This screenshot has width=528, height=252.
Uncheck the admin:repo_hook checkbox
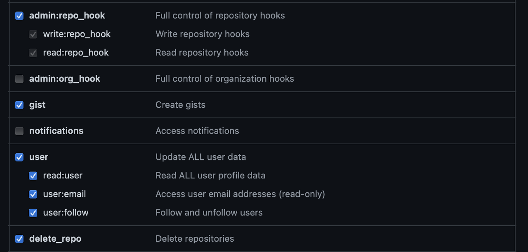pos(19,16)
